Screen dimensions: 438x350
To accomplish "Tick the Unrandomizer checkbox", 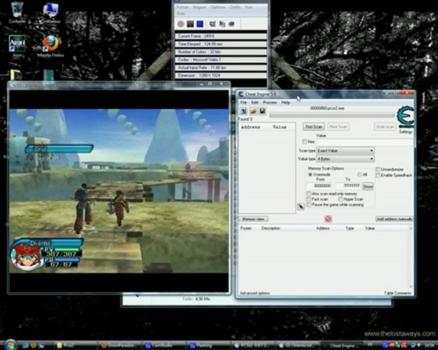I will 378,170.
